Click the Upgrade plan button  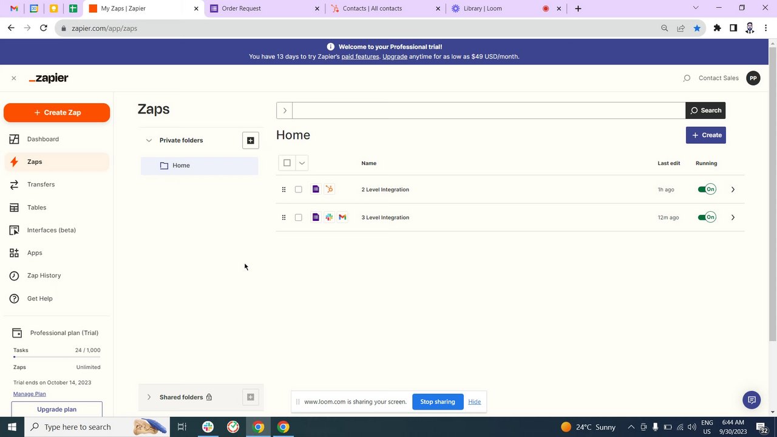point(56,409)
